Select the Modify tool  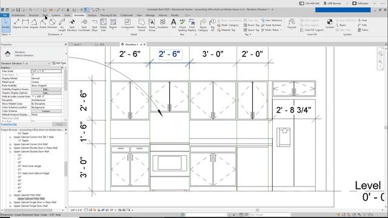point(5,25)
